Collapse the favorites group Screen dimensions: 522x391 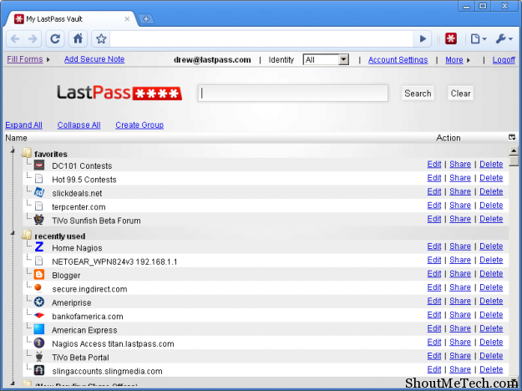pos(13,151)
